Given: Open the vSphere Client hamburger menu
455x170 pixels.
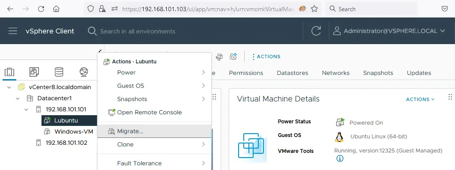Looking at the screenshot, I should (13, 31).
